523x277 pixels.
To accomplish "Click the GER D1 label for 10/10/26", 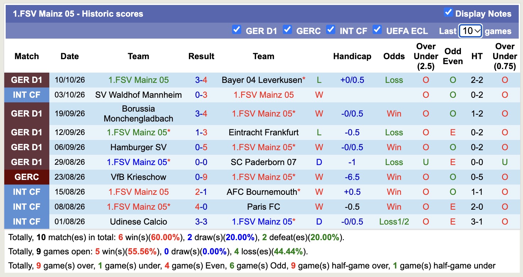I will click(x=27, y=80).
